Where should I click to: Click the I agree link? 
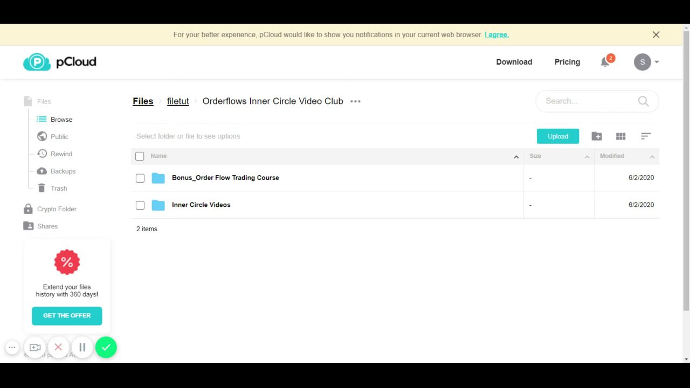point(496,34)
